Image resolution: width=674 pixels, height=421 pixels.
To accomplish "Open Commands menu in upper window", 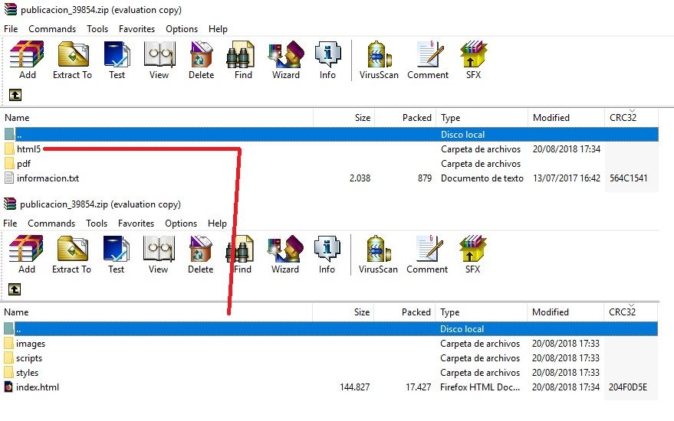I will [52, 29].
